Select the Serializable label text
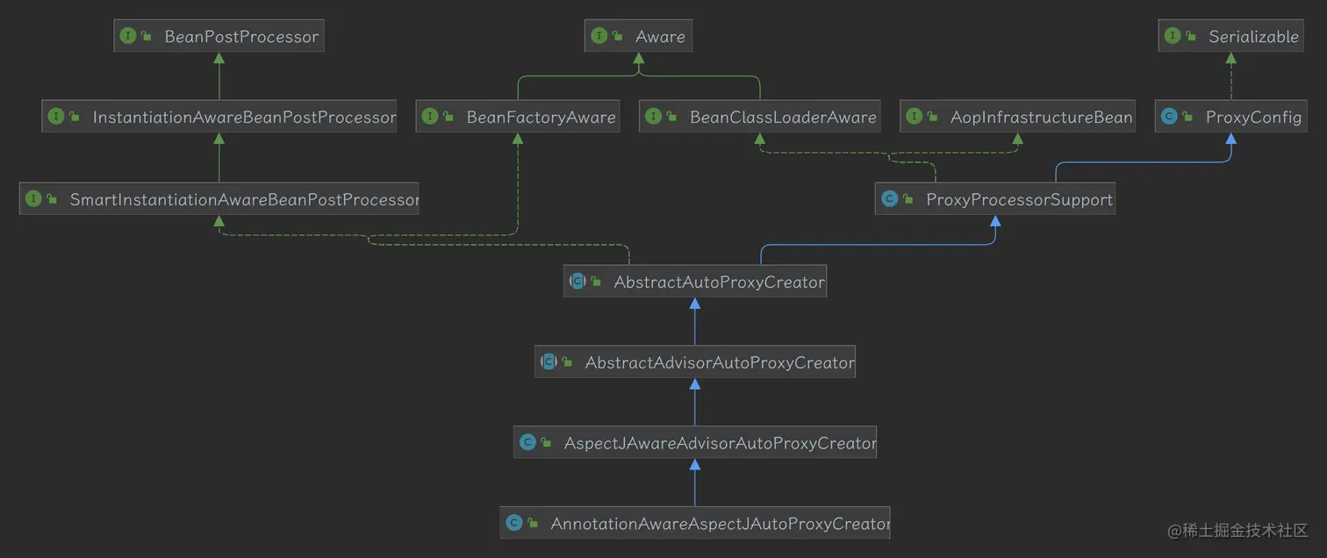 tap(1253, 37)
